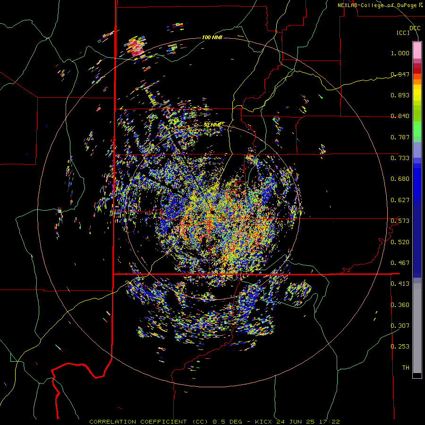Click the 0.413 scale value

click(400, 284)
